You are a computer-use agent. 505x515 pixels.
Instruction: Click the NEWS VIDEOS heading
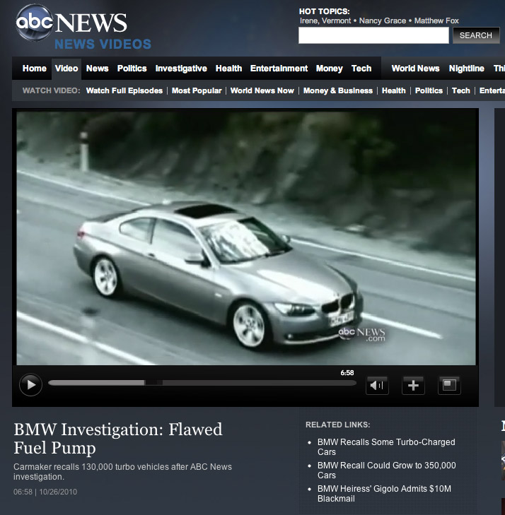[x=103, y=44]
